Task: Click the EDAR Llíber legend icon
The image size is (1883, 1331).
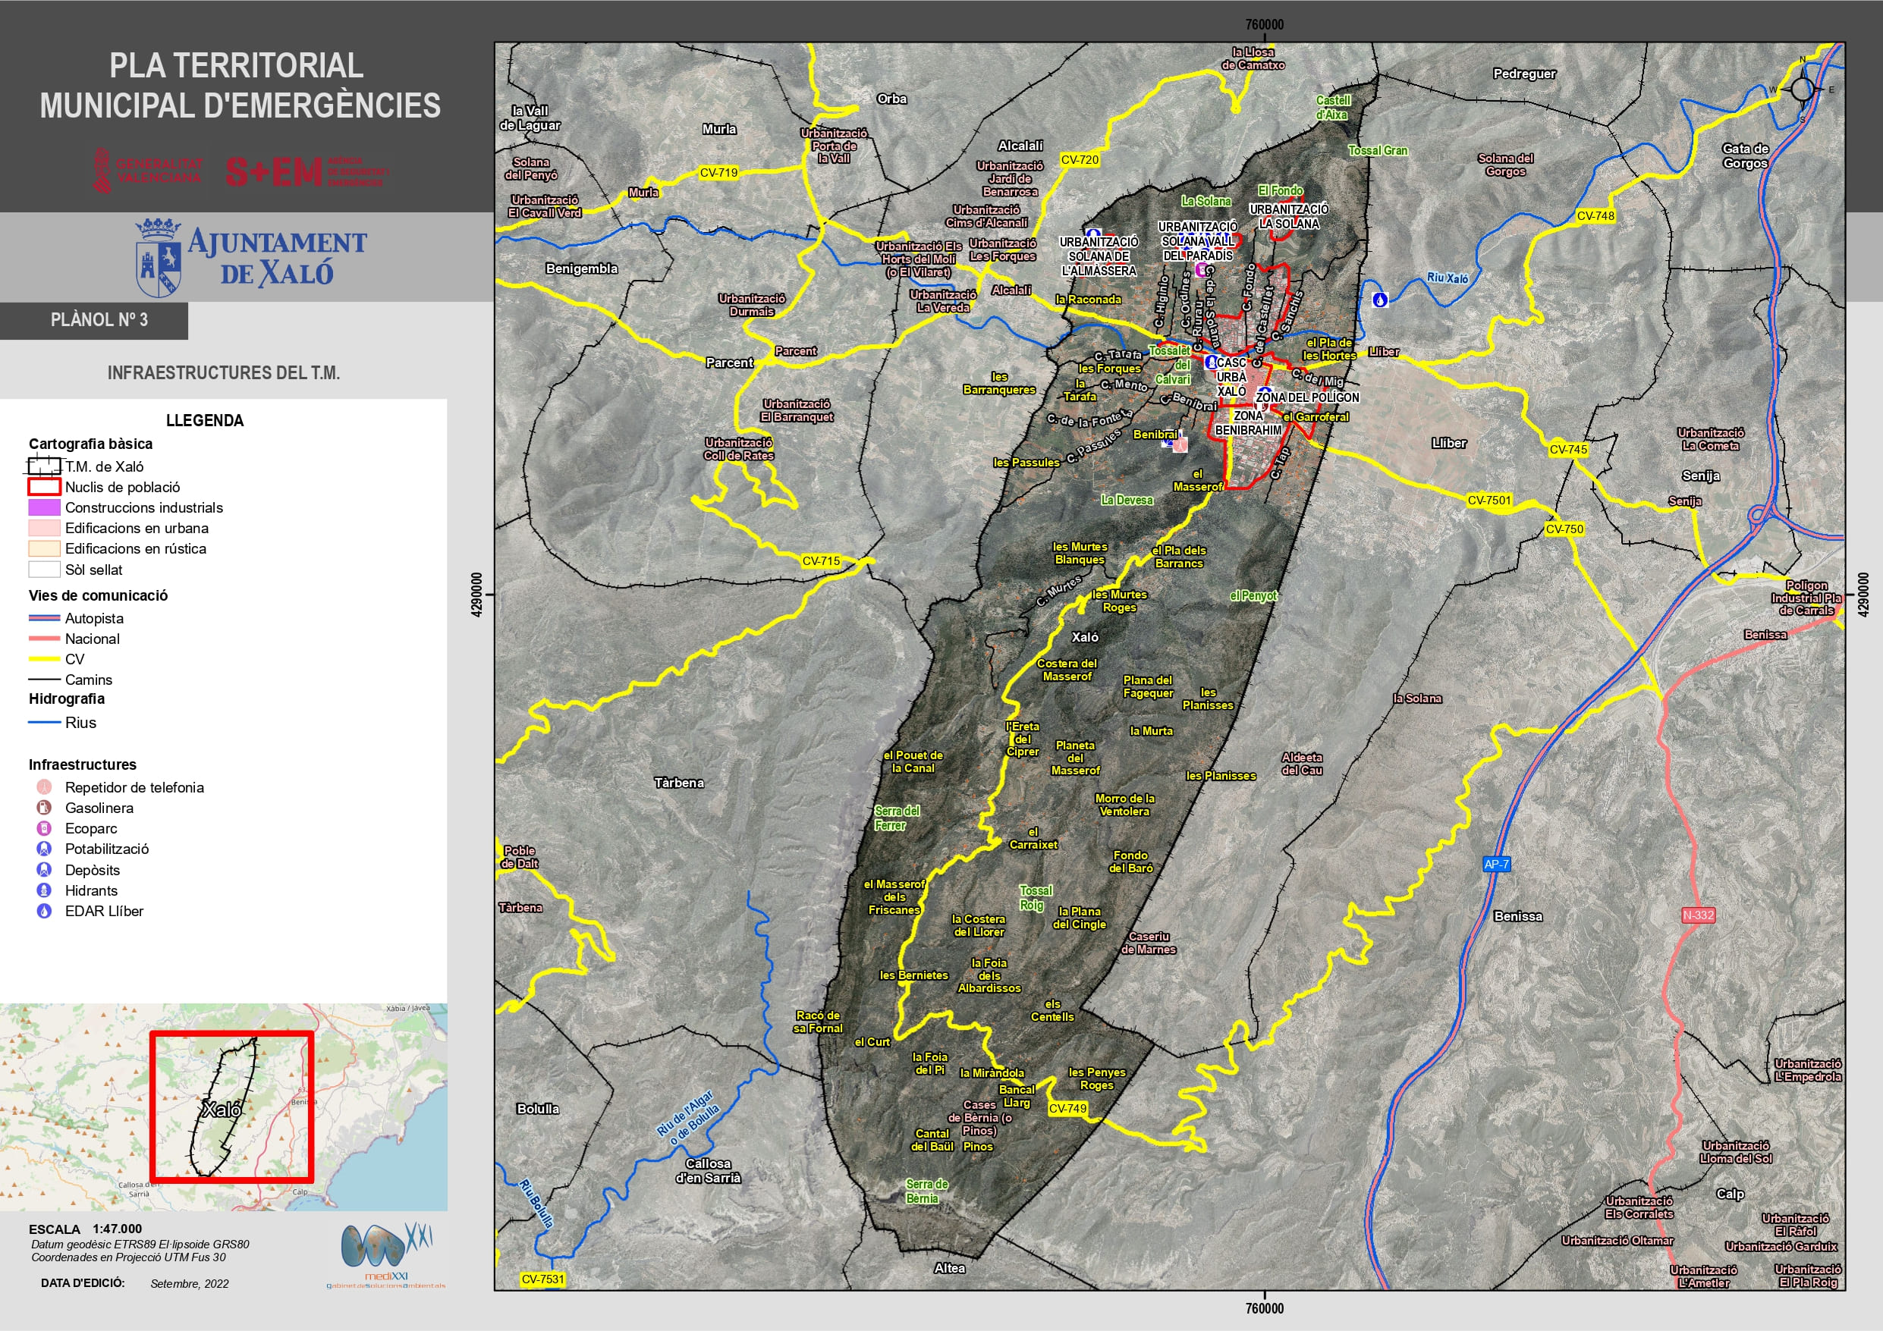Action: coord(44,911)
